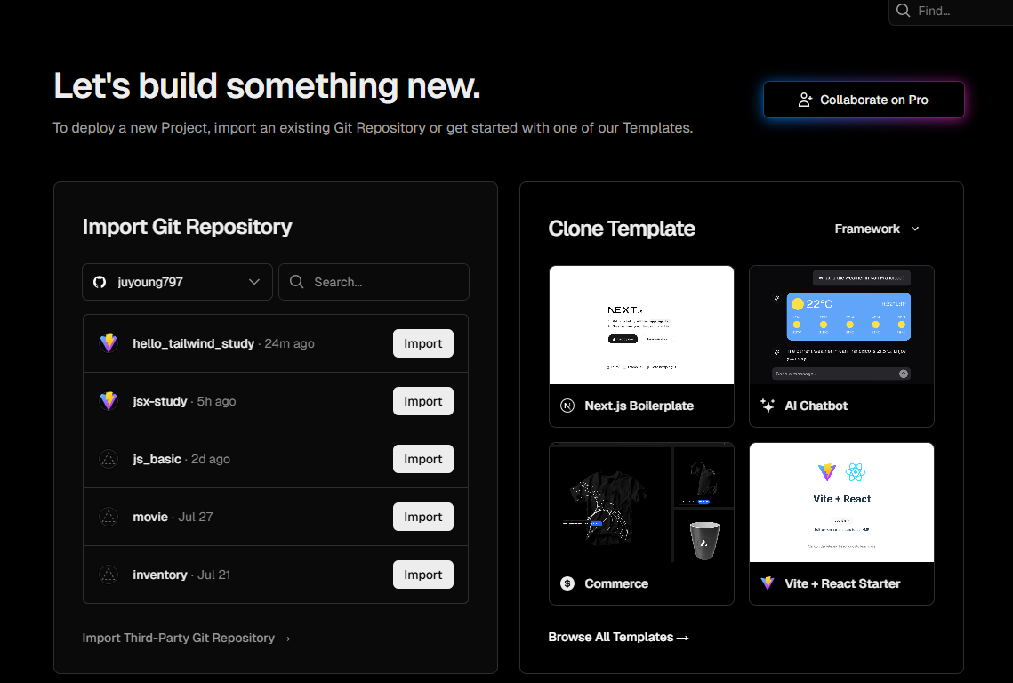The width and height of the screenshot is (1013, 683).
Task: Click the framework icon beside inventory
Action: [x=109, y=575]
